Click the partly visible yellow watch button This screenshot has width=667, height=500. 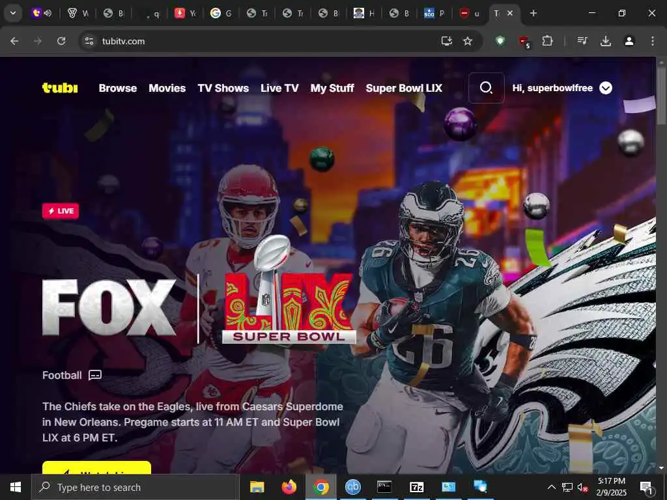(96, 467)
